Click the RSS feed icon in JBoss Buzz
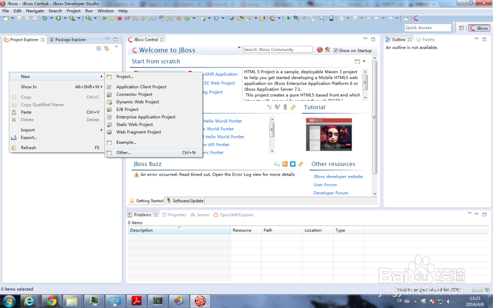Viewport: 493px width, 308px height. (284, 164)
